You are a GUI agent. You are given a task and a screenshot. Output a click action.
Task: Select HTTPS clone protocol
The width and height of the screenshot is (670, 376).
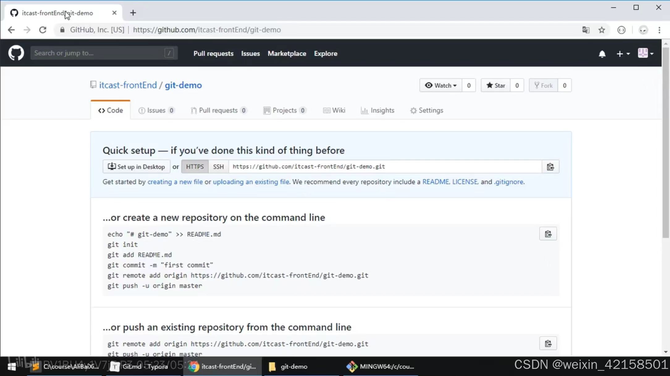pyautogui.click(x=195, y=167)
